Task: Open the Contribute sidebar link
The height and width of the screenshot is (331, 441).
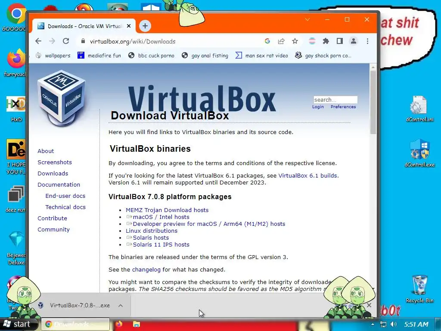Action: click(x=52, y=218)
